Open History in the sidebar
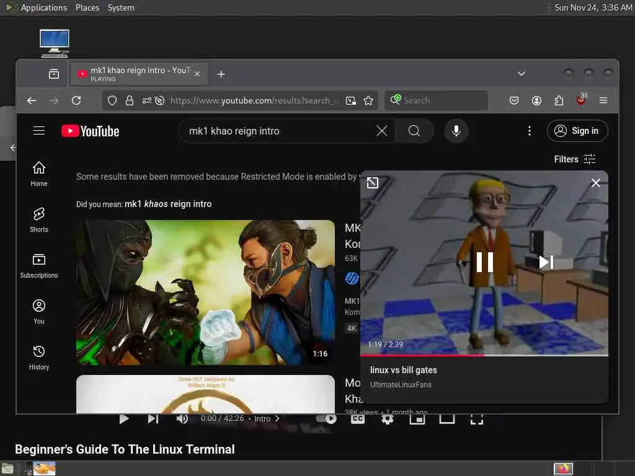The height and width of the screenshot is (476, 635). coord(39,358)
